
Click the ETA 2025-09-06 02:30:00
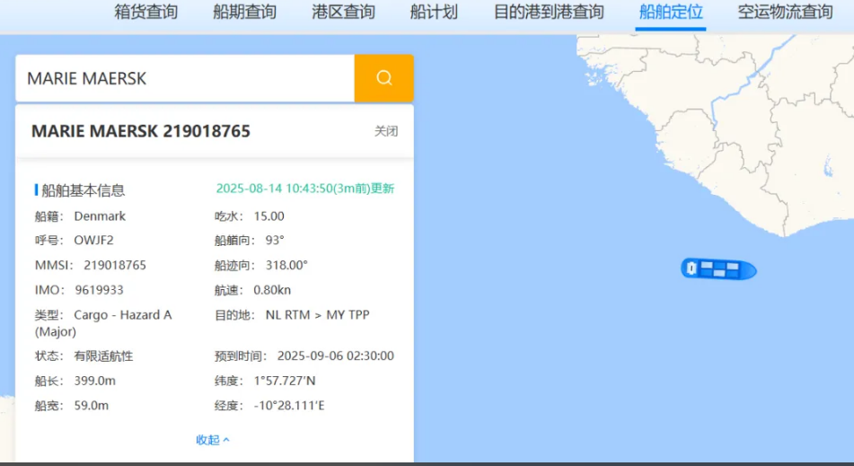coord(336,356)
